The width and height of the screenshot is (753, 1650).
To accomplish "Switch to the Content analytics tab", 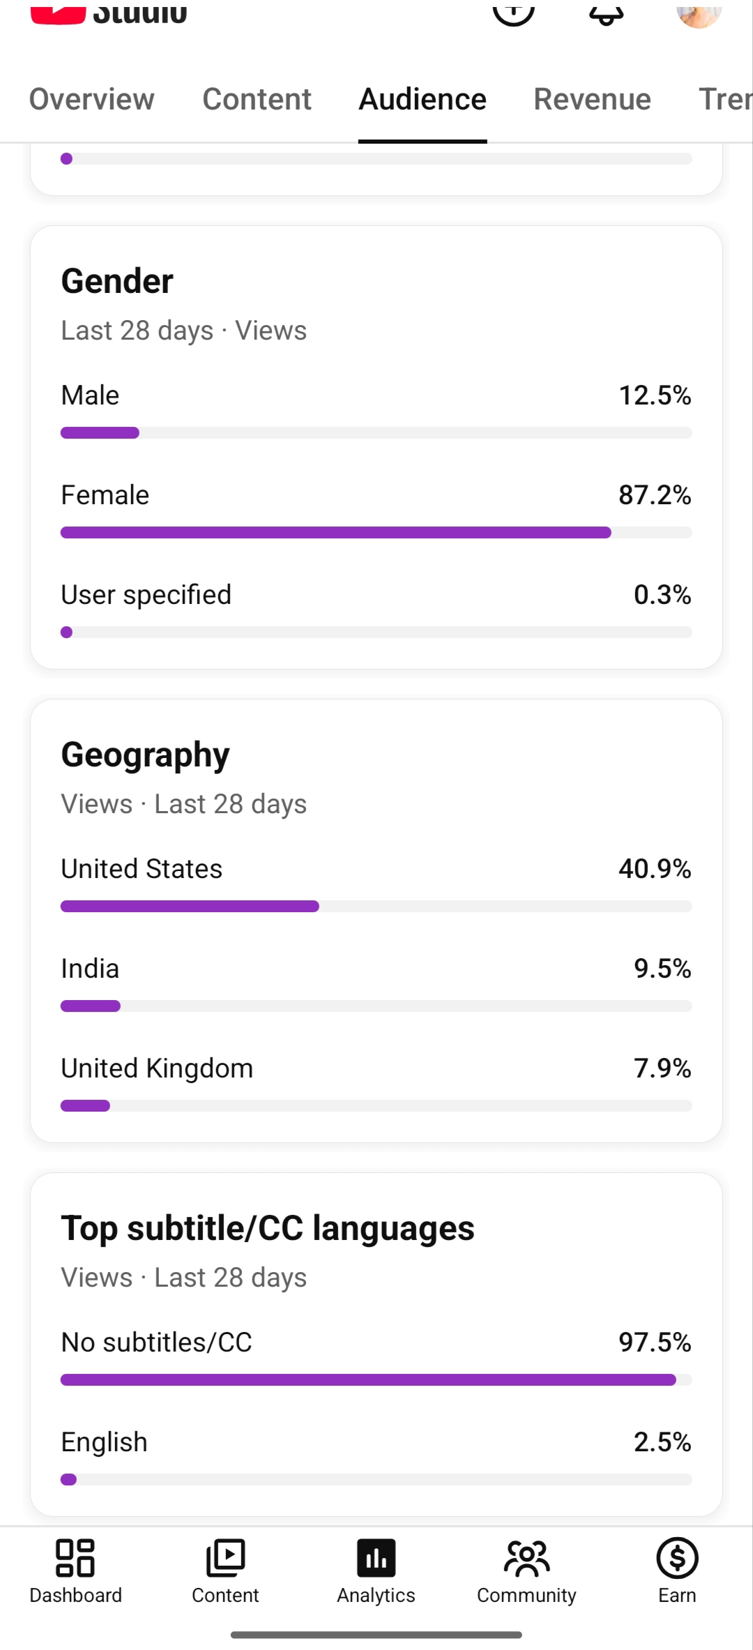I will [x=257, y=100].
